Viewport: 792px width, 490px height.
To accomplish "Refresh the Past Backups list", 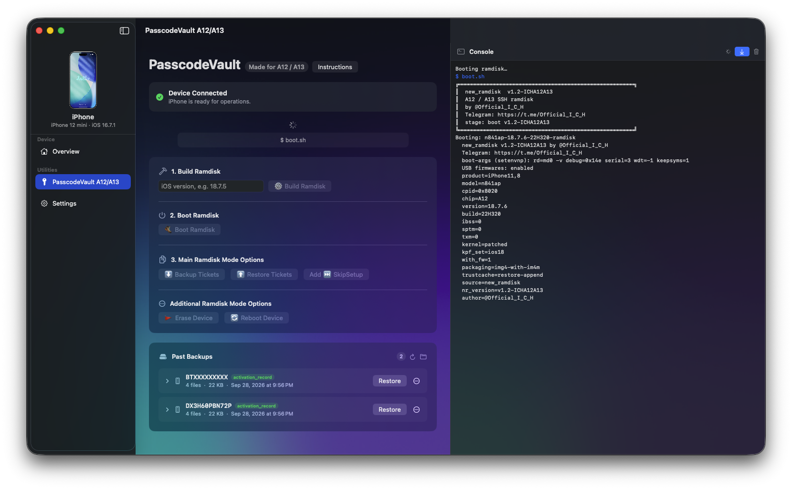I will point(412,357).
